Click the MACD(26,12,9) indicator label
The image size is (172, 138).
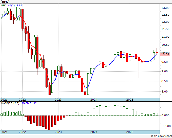[10, 103]
